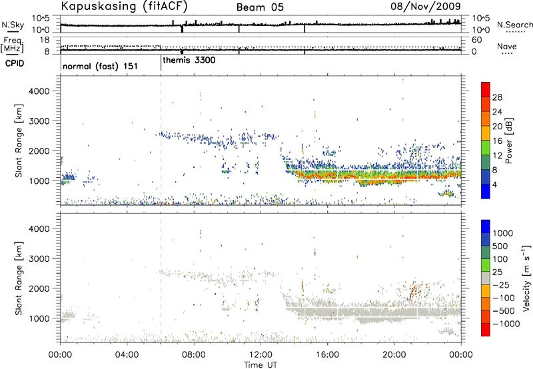Click the date '08/Nov/2009'
533x369 pixels.
click(x=426, y=6)
